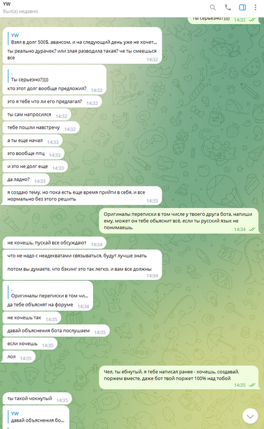The width and height of the screenshot is (264, 429).
Task: Start a voice call with YW
Action: click(228, 7)
